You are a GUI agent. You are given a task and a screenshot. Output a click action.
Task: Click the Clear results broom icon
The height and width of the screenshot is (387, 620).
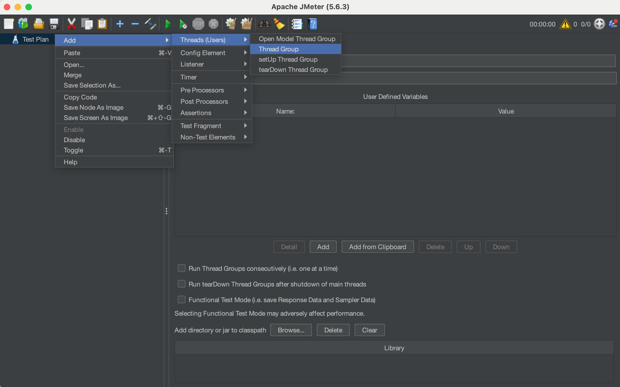231,24
